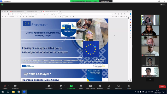The width and height of the screenshot is (167, 94).
Task: Start recording with the Record button
Action: coord(81,87)
